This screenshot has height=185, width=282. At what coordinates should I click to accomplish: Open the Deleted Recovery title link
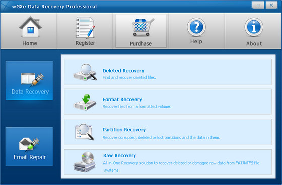pyautogui.click(x=123, y=71)
